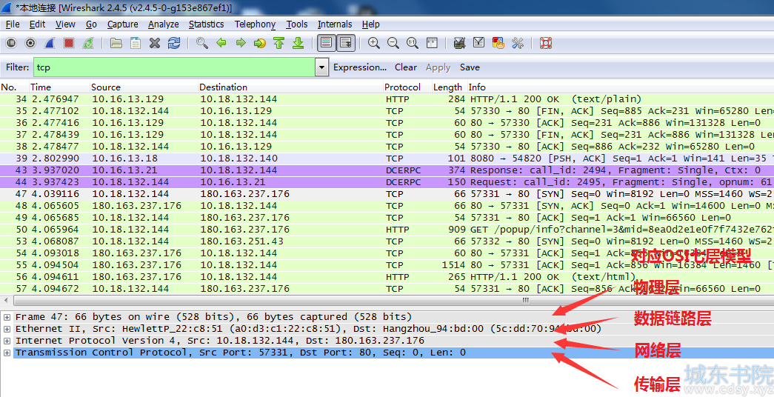Zoom in on packet text
774x397 pixels.
coord(374,44)
